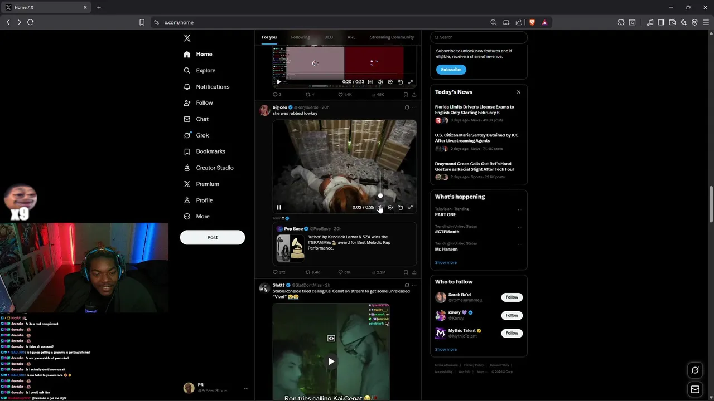Repost the big ceo post with 6.4K reposts
Screen dimensions: 714x401
point(312,272)
